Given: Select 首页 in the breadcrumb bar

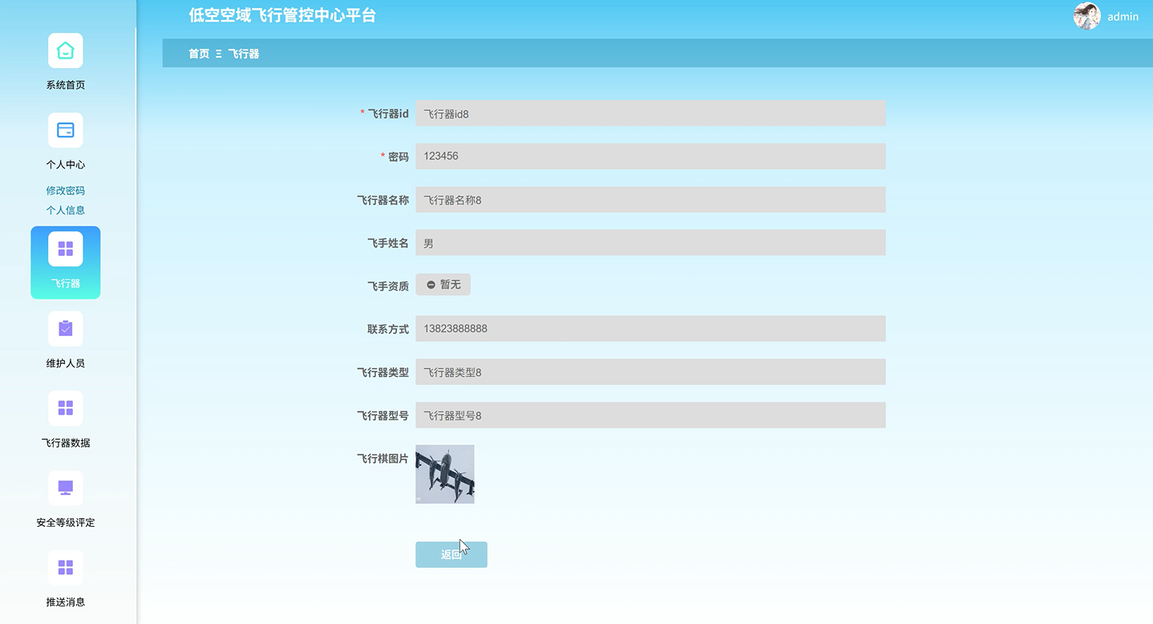Looking at the screenshot, I should (x=198, y=53).
